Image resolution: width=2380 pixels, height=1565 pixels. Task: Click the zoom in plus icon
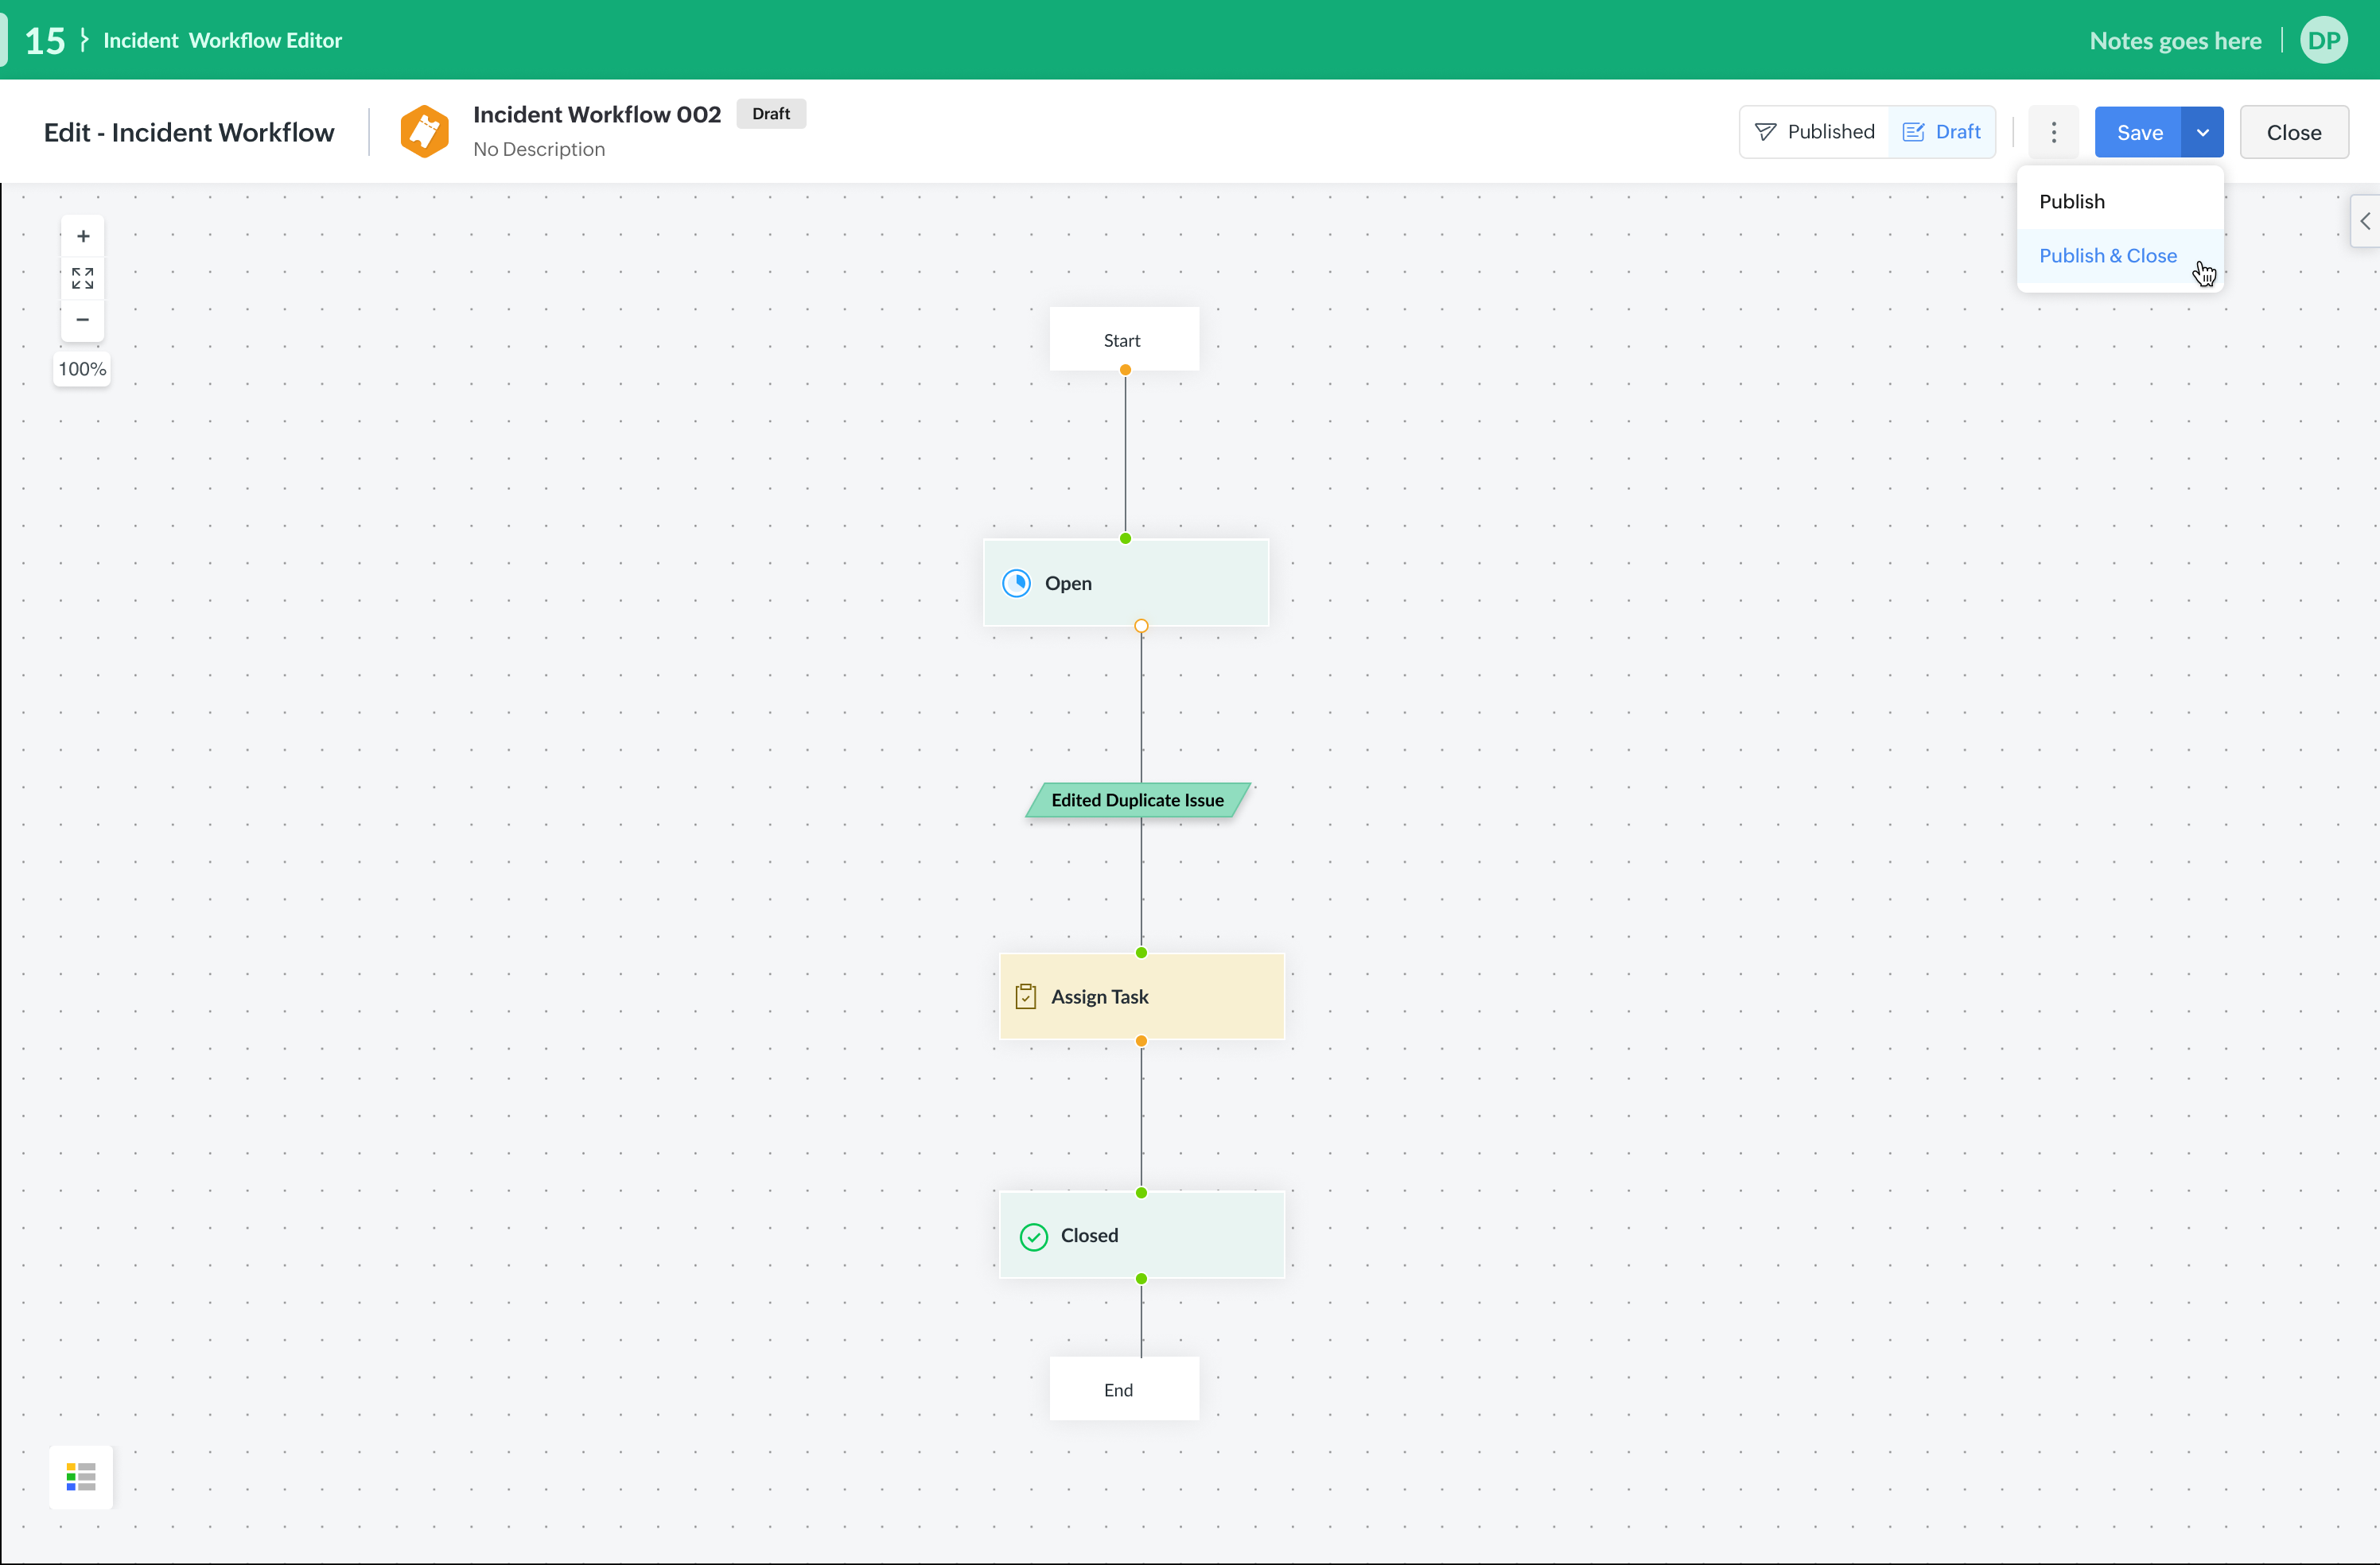[83, 236]
